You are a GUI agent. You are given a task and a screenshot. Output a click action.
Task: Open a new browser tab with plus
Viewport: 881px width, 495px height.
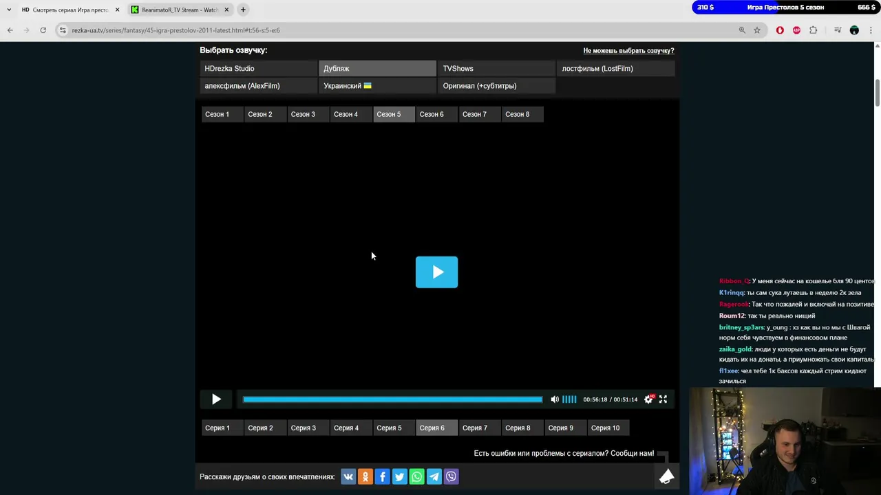point(243,10)
